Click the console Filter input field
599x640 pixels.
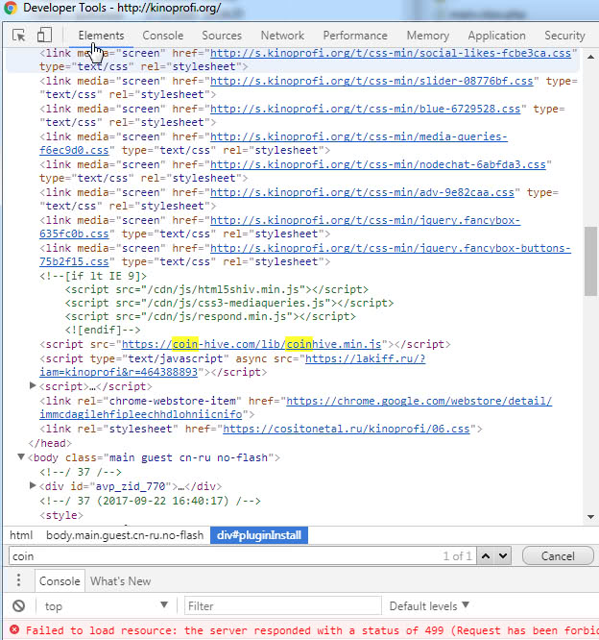coord(282,606)
